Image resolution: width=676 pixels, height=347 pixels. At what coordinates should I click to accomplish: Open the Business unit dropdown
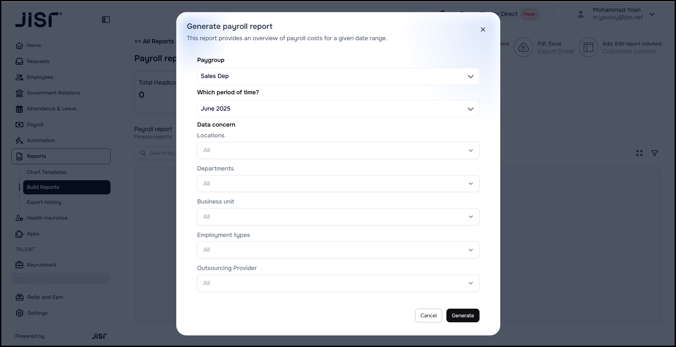(x=338, y=217)
